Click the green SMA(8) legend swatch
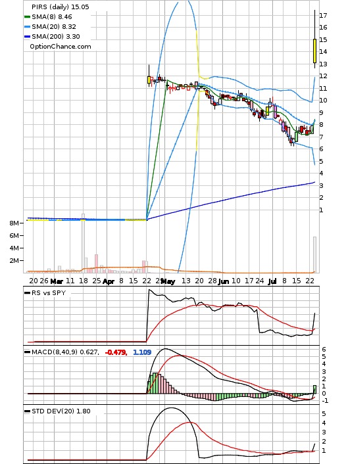This screenshot has height=464, width=346. (x=27, y=17)
